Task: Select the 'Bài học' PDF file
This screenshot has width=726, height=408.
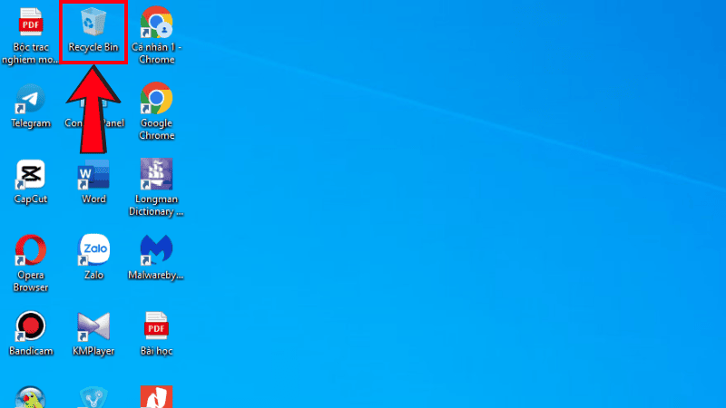Action: 156,325
